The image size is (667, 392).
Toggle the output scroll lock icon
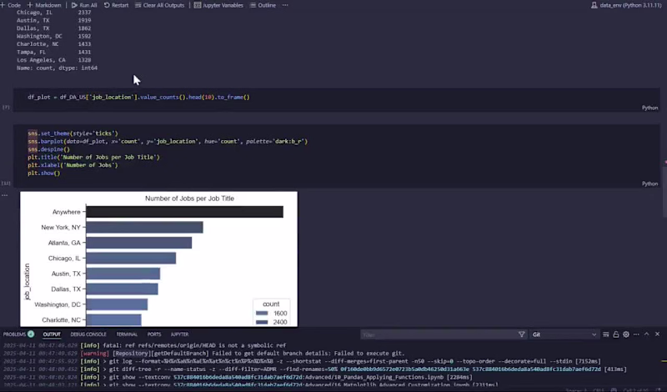click(x=616, y=334)
